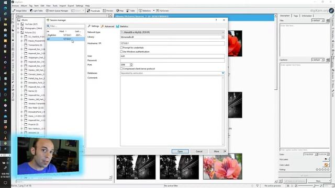
Task: Start the Slideshow
Action: [145, 10]
